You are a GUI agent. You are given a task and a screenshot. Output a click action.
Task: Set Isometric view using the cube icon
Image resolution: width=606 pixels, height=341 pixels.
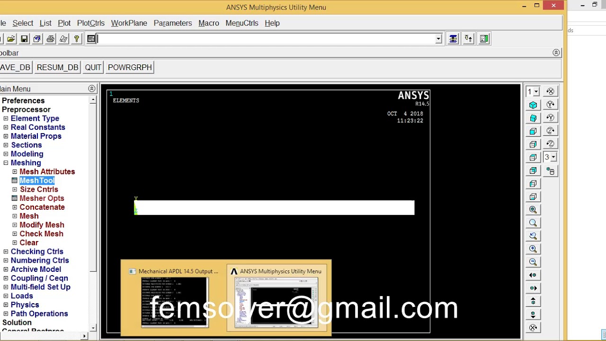pos(533,105)
